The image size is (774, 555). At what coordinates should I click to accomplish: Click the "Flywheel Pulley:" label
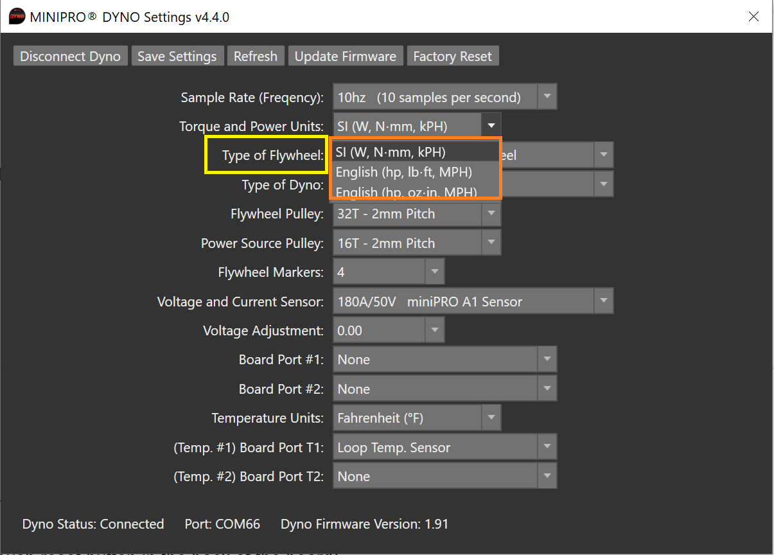click(x=277, y=214)
